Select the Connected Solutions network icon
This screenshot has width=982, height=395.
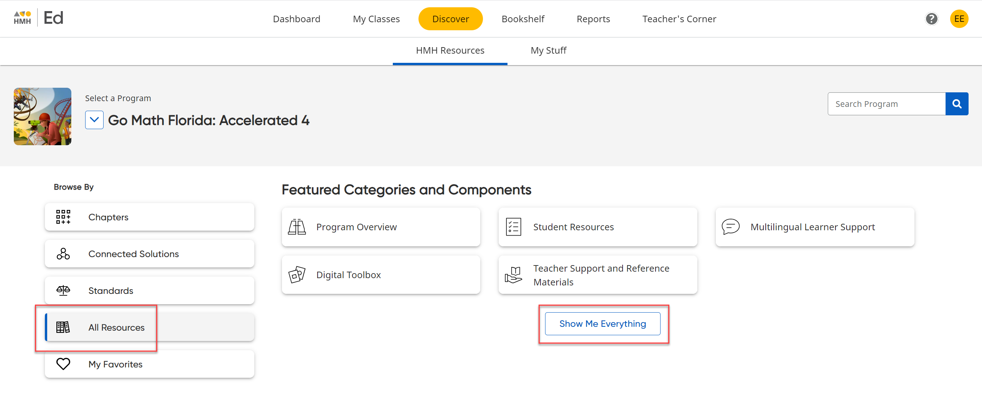[63, 254]
